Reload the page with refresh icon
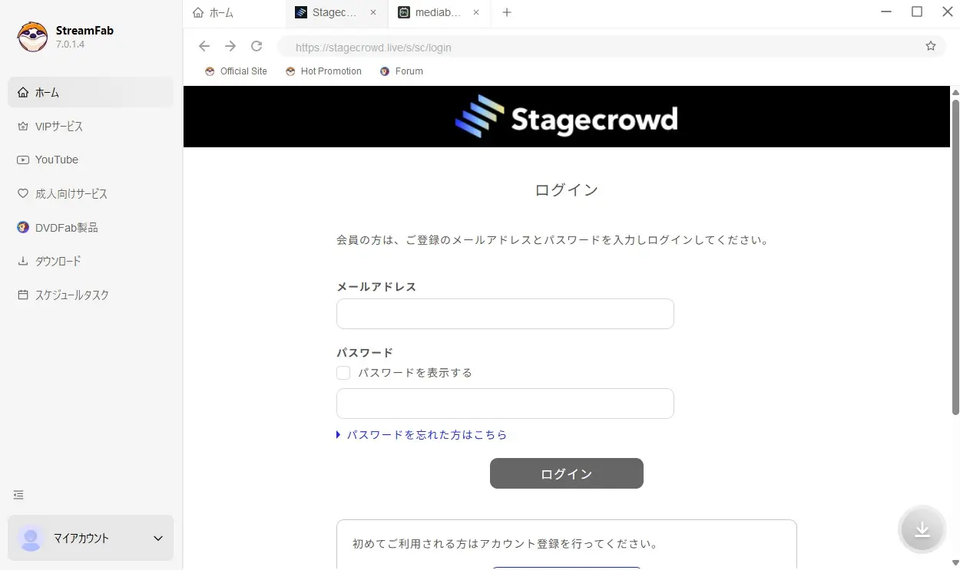This screenshot has height=570, width=960. pyautogui.click(x=257, y=46)
